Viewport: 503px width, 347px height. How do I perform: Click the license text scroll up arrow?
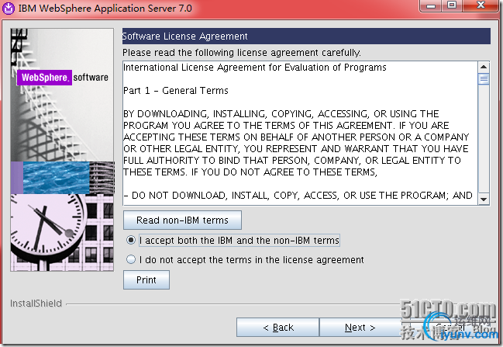[x=484, y=68]
